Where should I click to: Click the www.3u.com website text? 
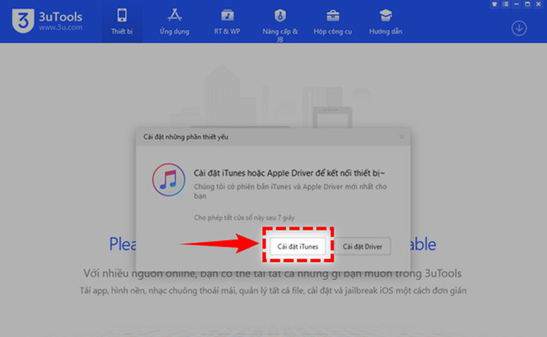[x=61, y=27]
